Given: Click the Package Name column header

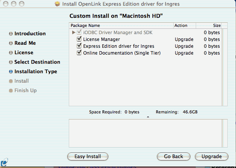Looking at the screenshot, I should (121, 25).
